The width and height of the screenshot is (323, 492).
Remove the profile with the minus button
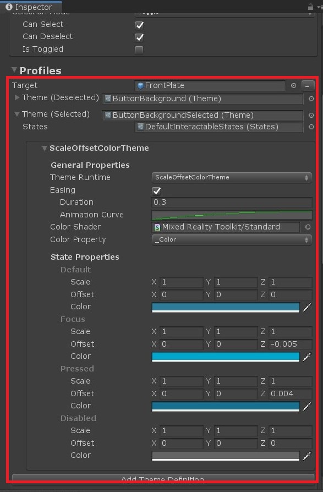click(x=308, y=85)
